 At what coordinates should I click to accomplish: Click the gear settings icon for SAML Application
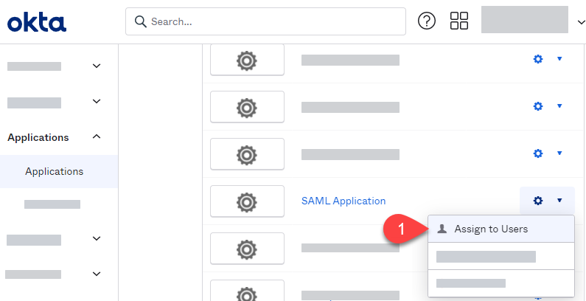pyautogui.click(x=538, y=201)
